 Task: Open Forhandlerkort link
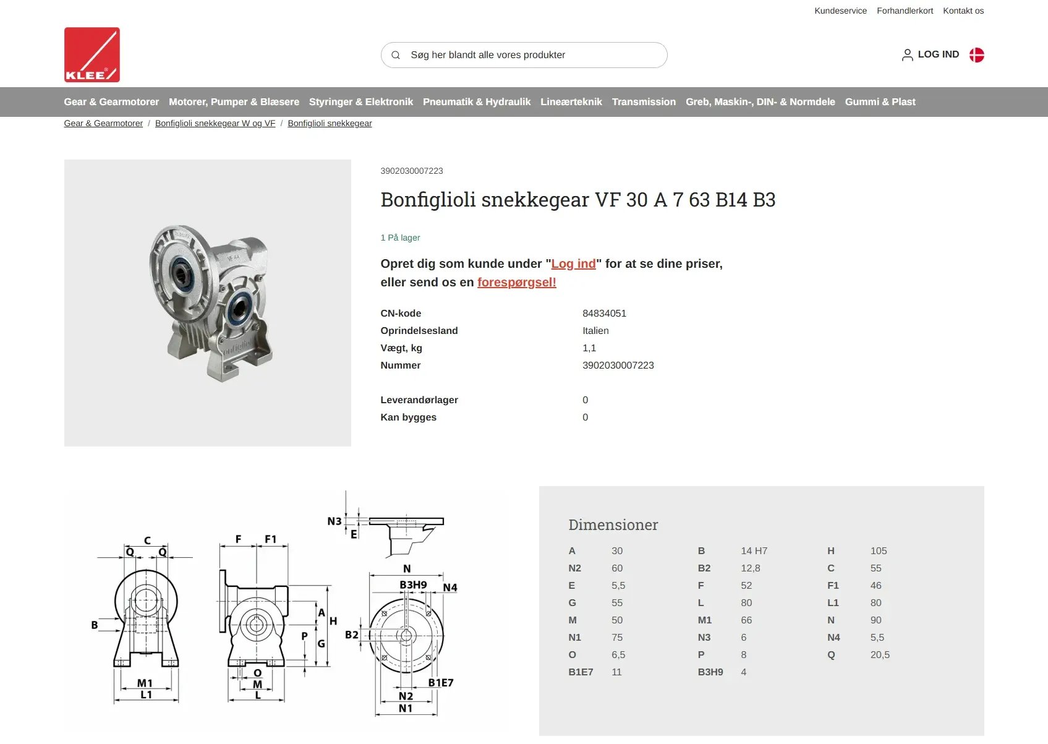905,11
